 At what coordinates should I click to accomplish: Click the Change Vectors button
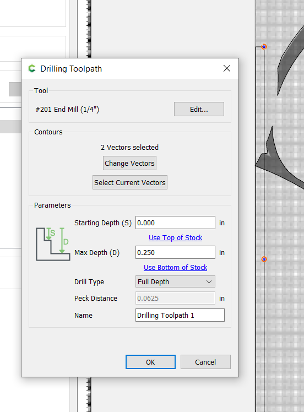point(129,163)
